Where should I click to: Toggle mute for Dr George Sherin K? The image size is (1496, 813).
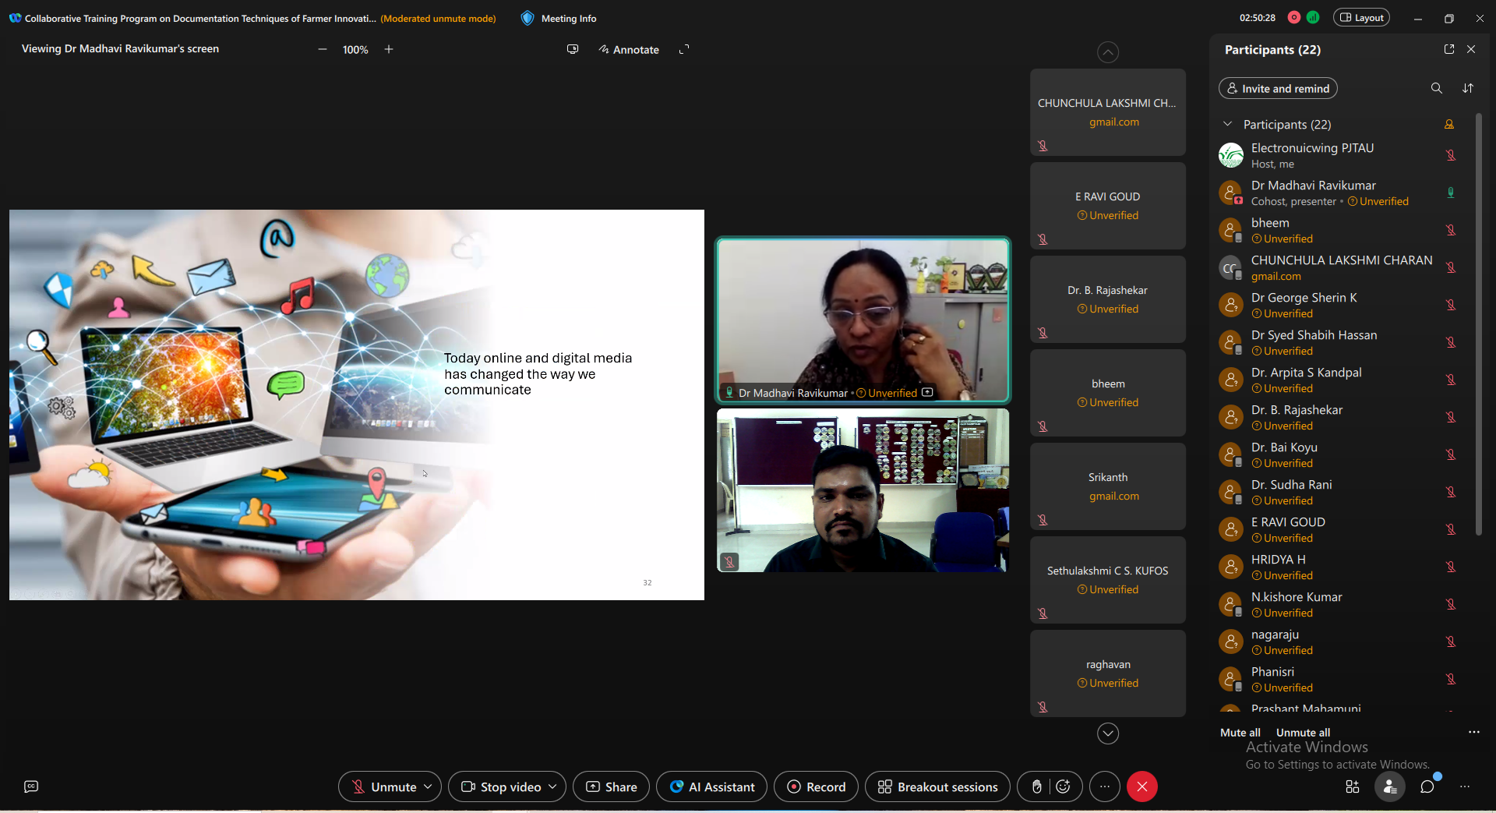[x=1451, y=305]
